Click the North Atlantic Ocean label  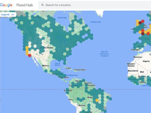[x=104, y=54]
